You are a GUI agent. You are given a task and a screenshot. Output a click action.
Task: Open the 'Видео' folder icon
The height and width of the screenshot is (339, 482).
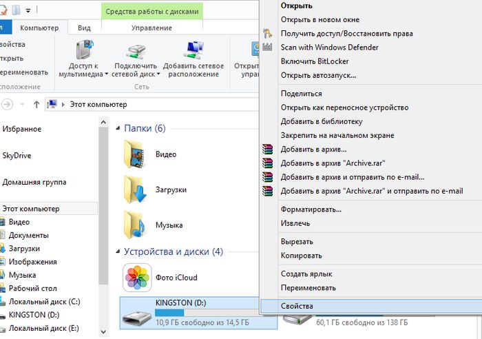136,154
